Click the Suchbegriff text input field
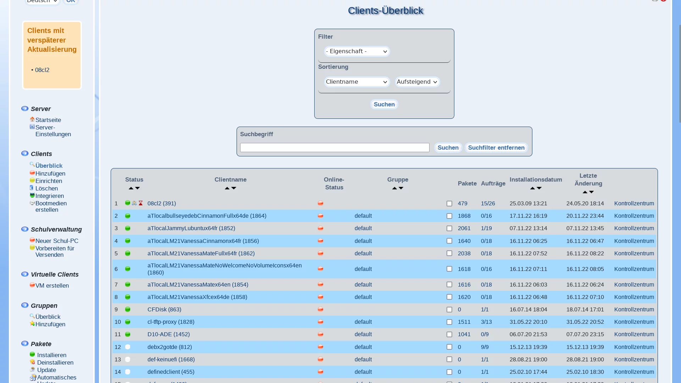 tap(335, 148)
